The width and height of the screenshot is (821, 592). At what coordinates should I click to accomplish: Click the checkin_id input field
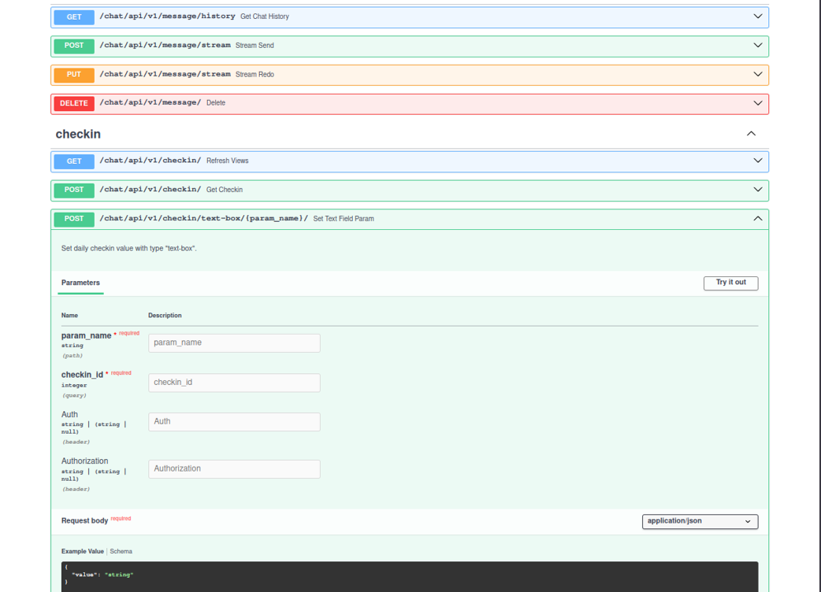pyautogui.click(x=234, y=383)
